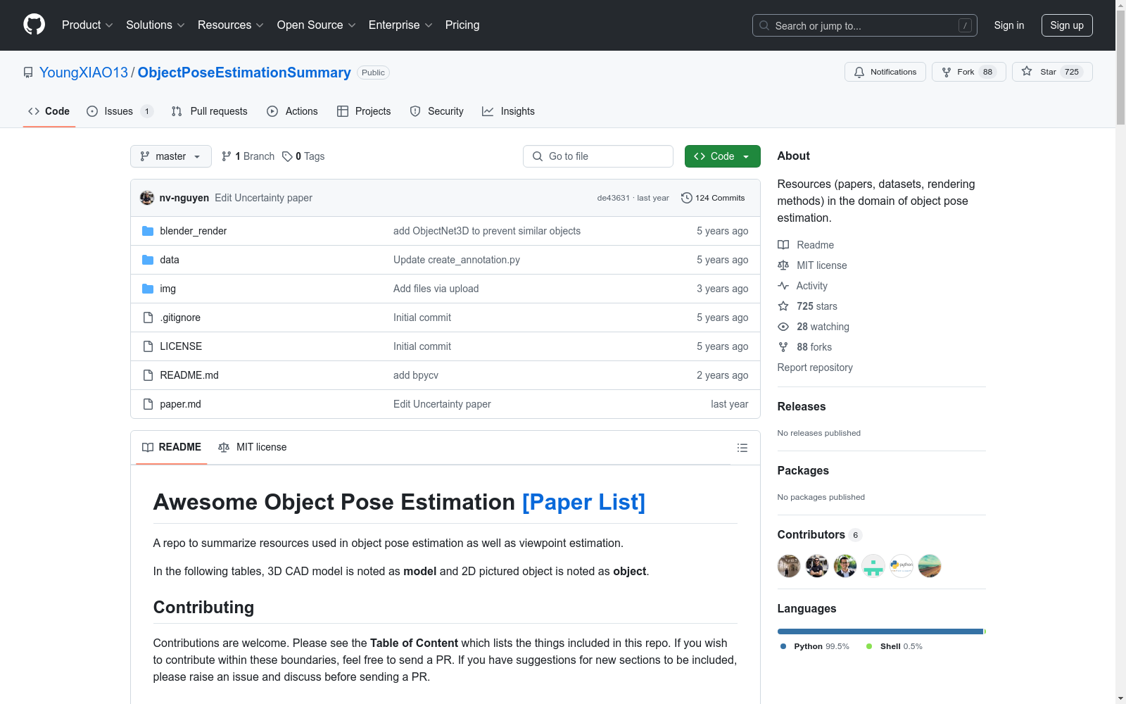Click the Shell 0.5% language link

tap(894, 646)
